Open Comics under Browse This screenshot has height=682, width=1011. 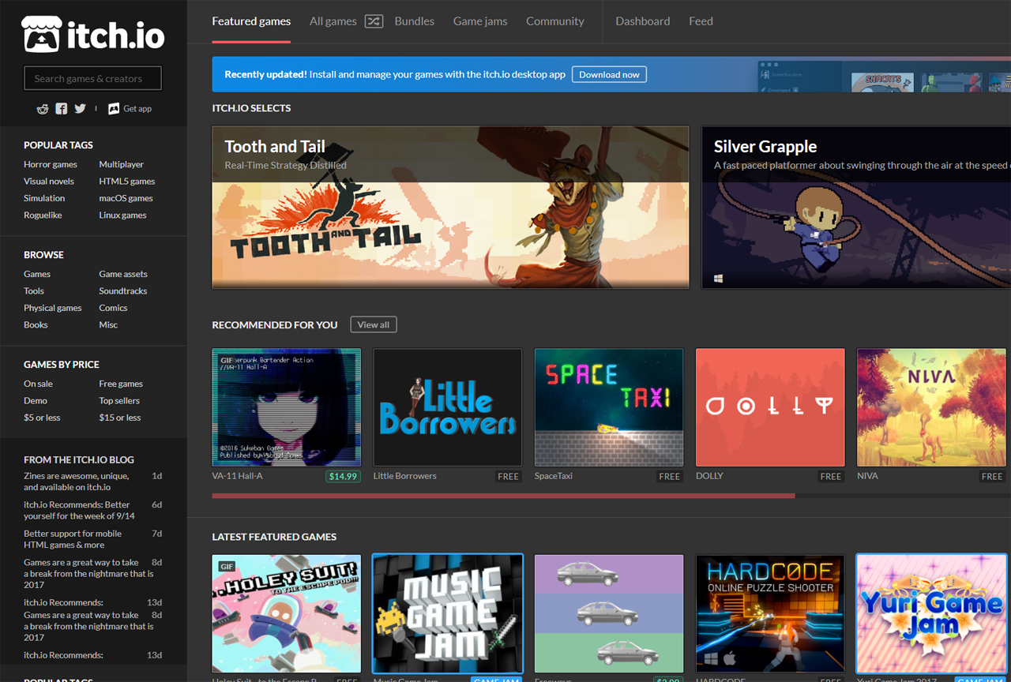point(113,308)
